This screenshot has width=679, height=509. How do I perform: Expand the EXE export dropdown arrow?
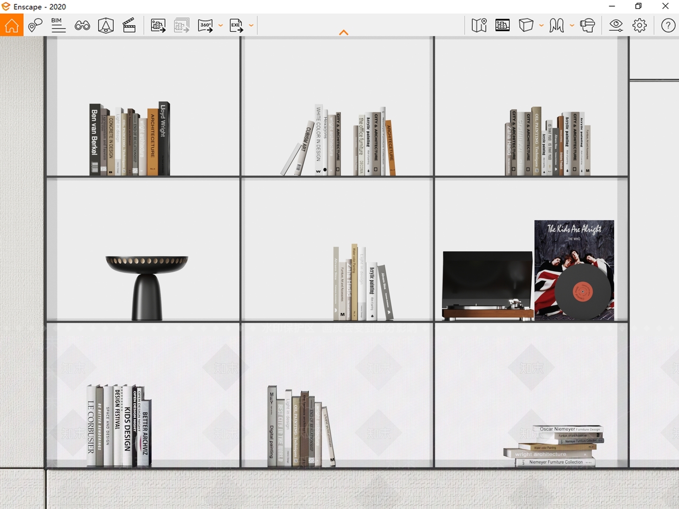(251, 25)
